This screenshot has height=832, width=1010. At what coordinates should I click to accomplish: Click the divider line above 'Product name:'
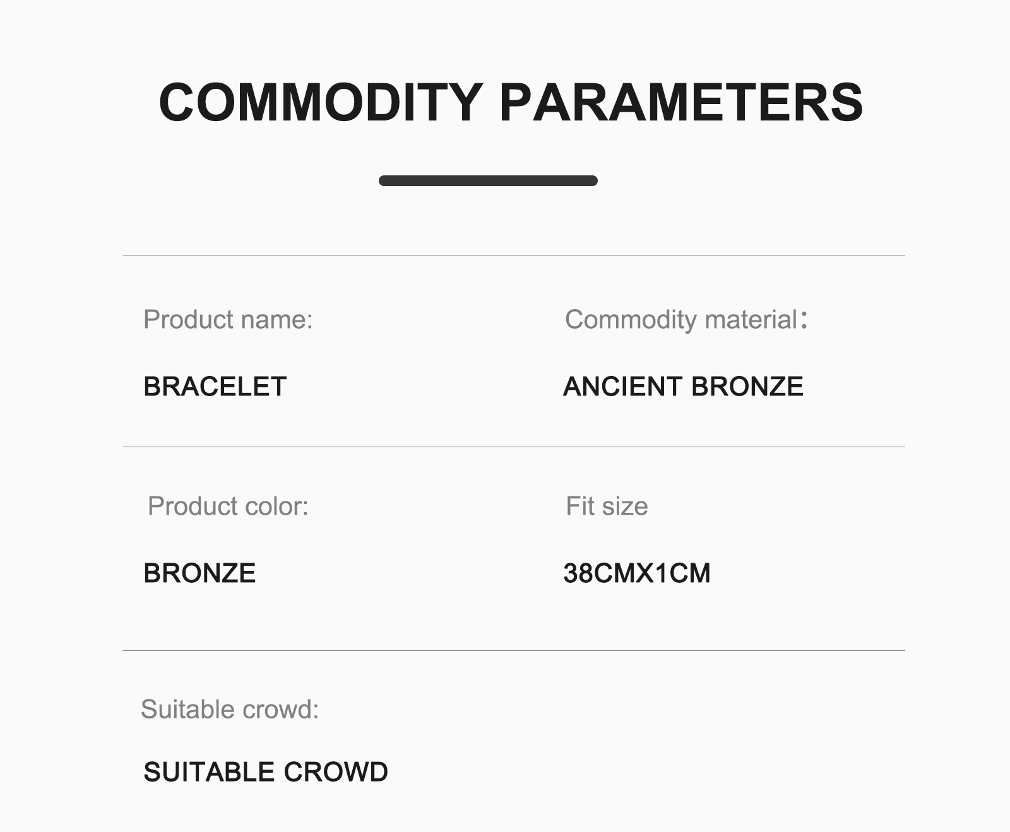coord(513,255)
